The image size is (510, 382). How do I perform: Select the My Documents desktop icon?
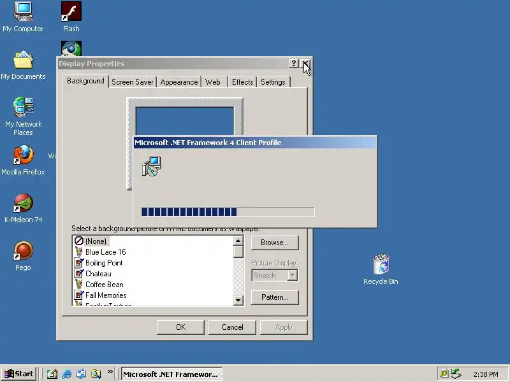[x=23, y=65]
